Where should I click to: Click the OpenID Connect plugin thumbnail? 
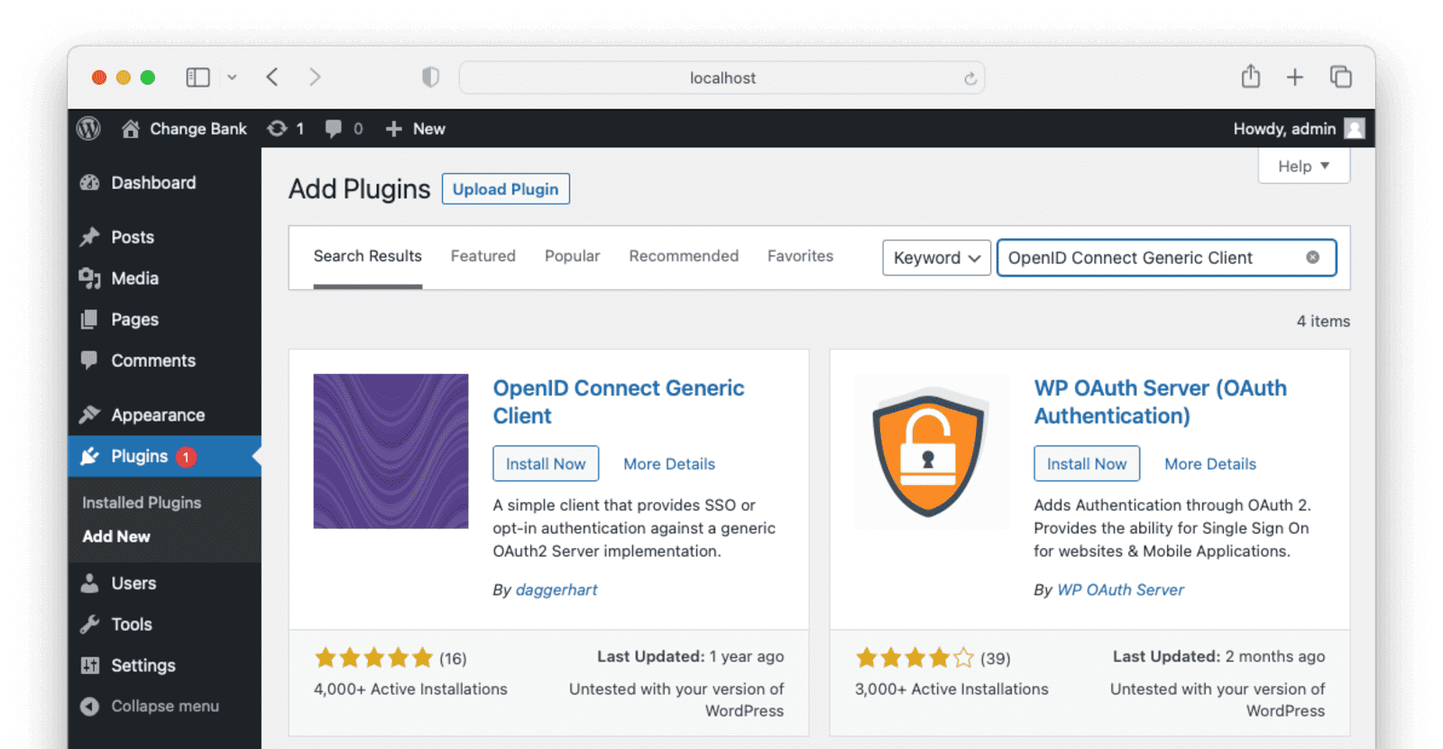click(391, 451)
